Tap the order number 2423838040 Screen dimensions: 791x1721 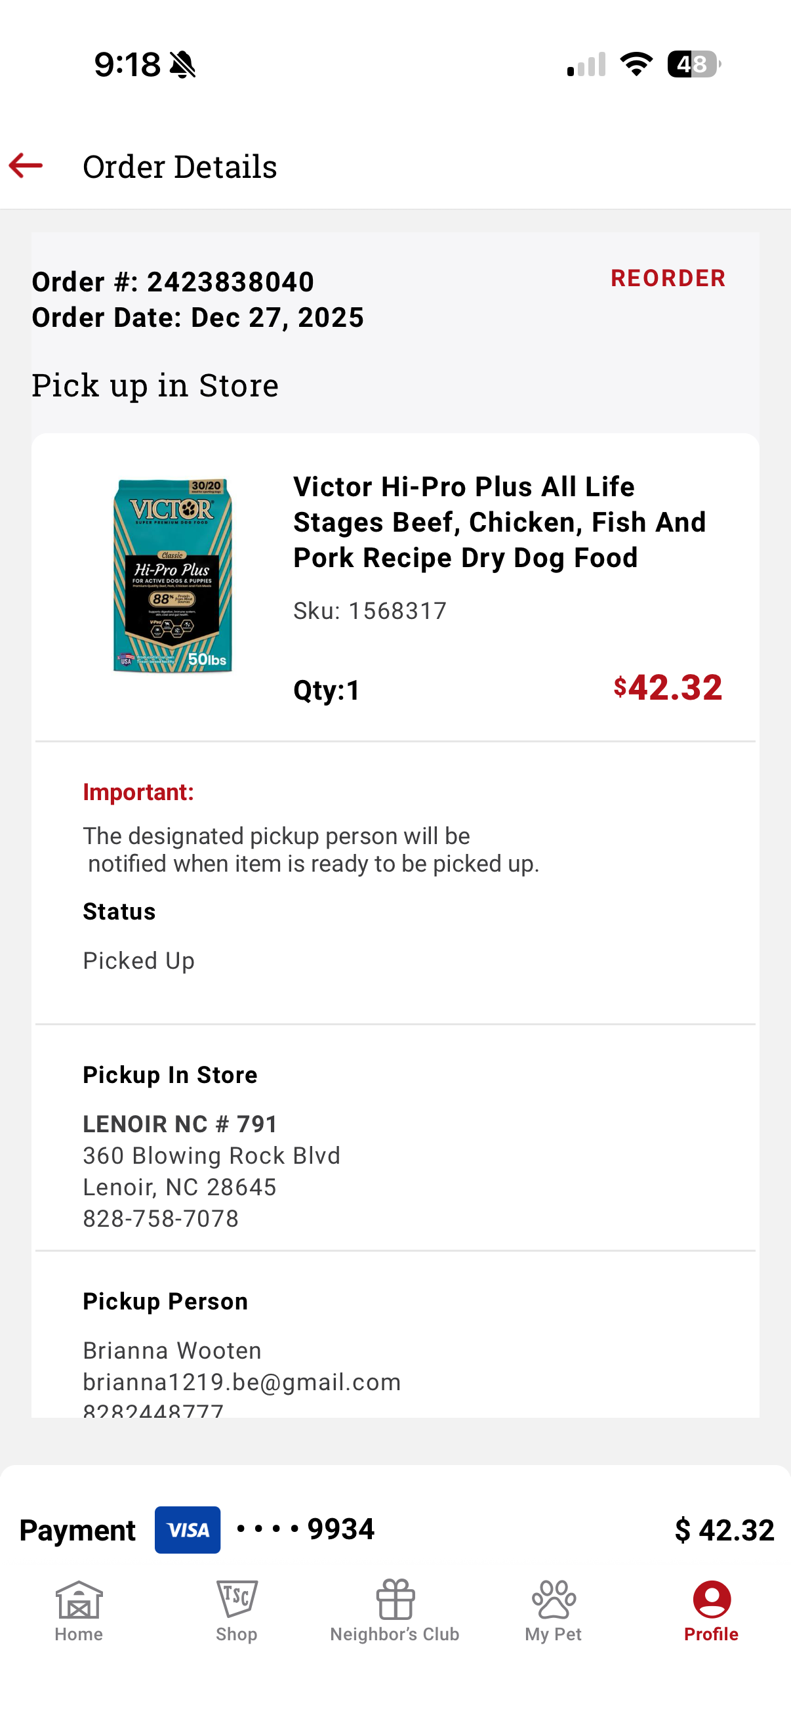point(230,282)
